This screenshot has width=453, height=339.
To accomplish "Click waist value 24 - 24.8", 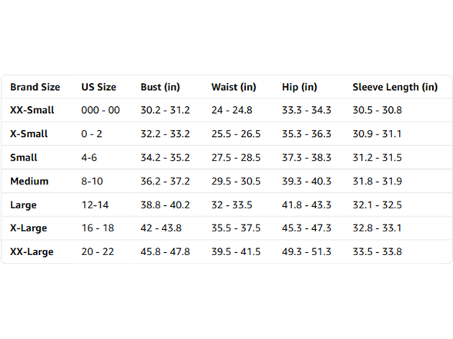I will [232, 110].
